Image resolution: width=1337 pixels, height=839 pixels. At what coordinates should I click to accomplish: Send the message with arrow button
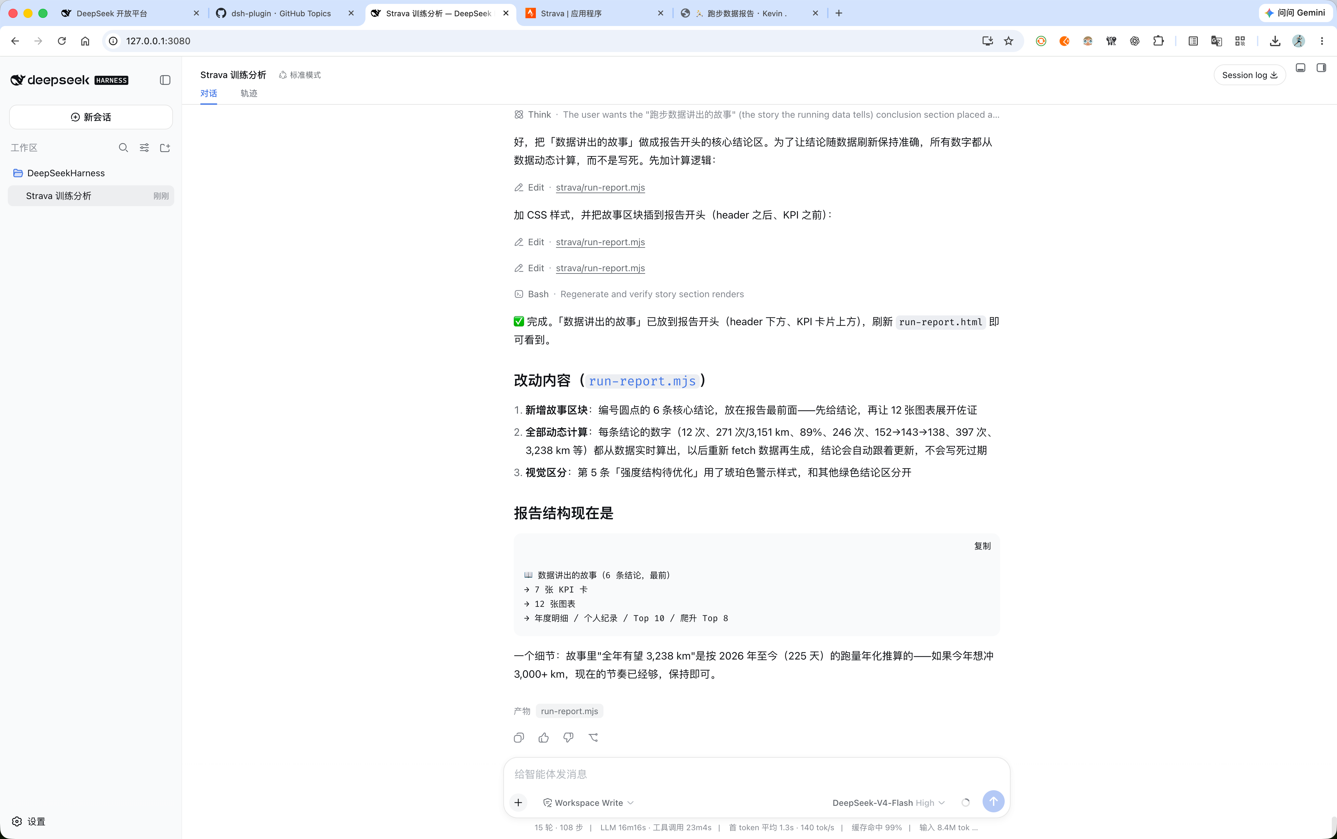pyautogui.click(x=993, y=802)
